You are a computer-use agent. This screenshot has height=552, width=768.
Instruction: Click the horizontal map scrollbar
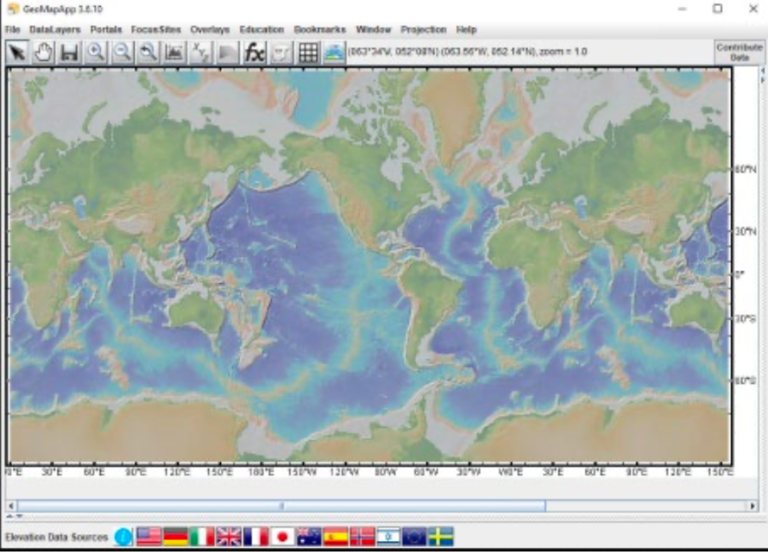[x=282, y=504]
